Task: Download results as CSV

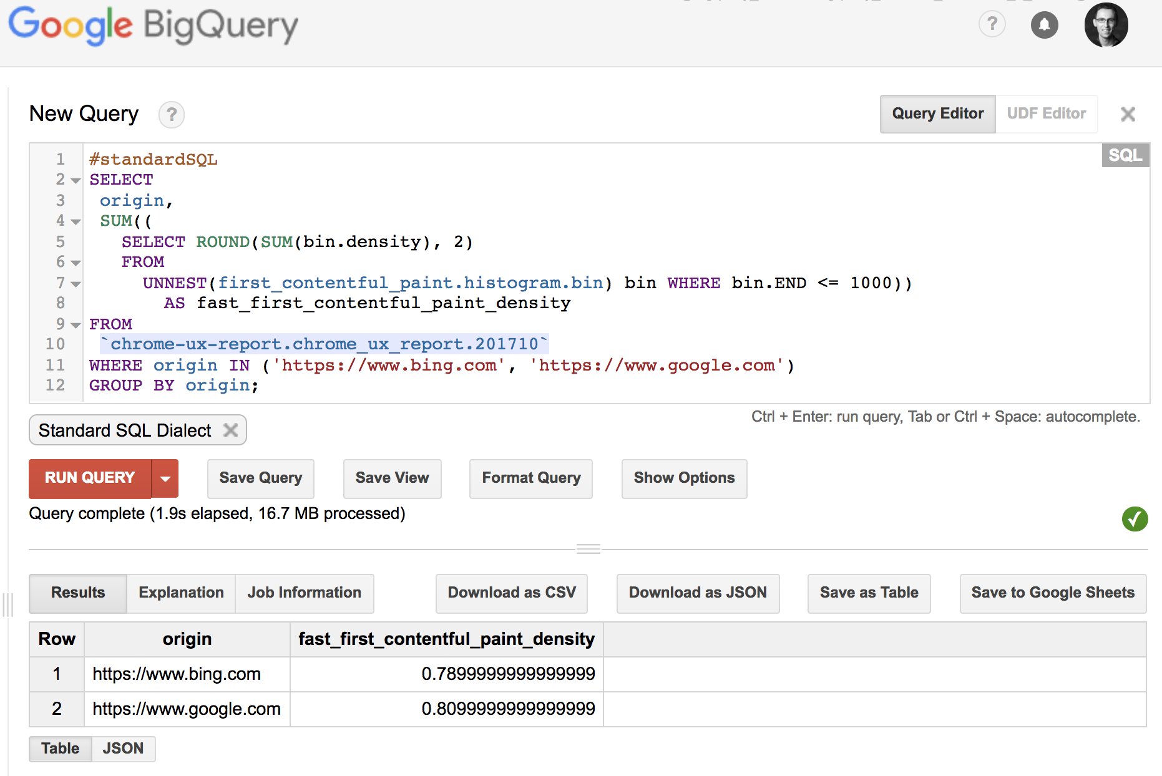Action: 512,593
